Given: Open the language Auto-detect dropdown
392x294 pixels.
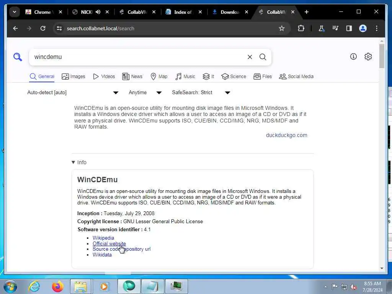Looking at the screenshot, I should click(x=73, y=93).
